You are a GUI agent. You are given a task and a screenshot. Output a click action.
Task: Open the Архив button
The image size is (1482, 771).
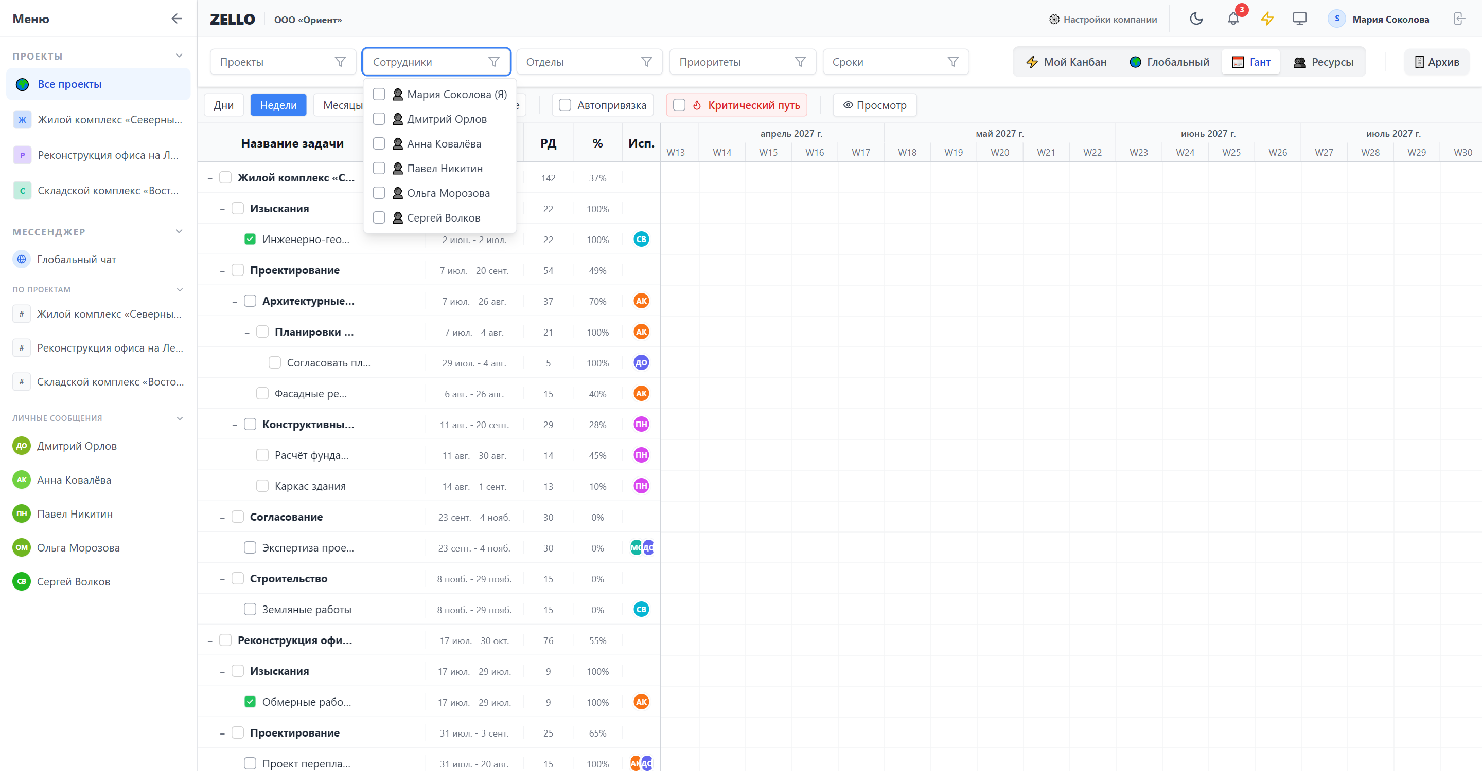coord(1437,62)
